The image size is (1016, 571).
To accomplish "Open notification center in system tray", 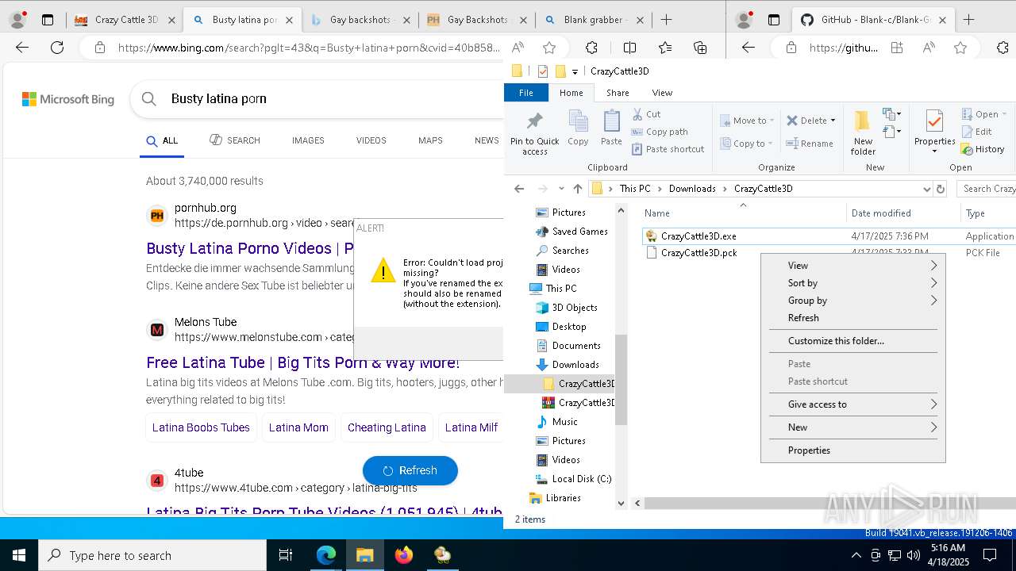I will click(x=990, y=555).
